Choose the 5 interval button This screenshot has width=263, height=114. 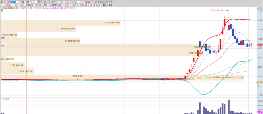63,2
